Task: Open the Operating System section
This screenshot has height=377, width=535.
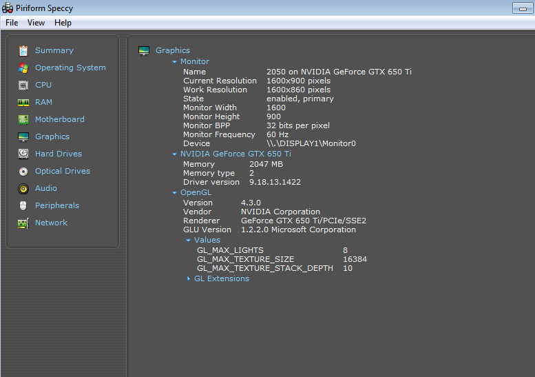Action: 70,68
